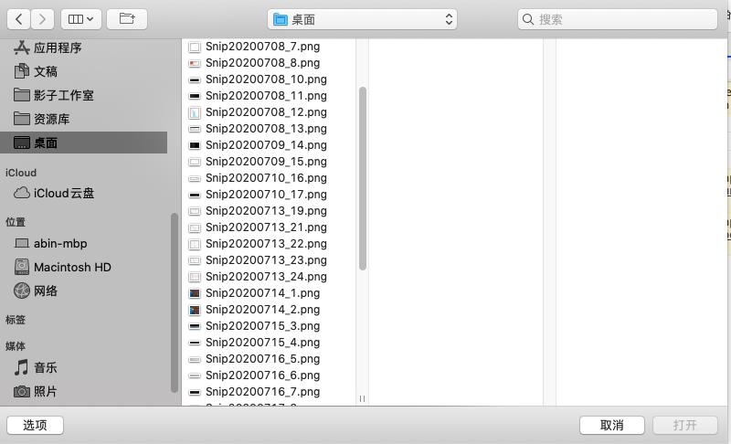This screenshot has width=731, height=444.
Task: Select 桌面 in the sidebar
Action: (84, 143)
